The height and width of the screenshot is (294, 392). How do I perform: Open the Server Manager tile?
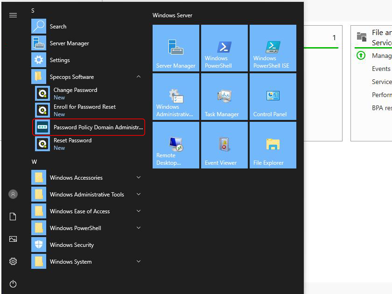point(176,48)
